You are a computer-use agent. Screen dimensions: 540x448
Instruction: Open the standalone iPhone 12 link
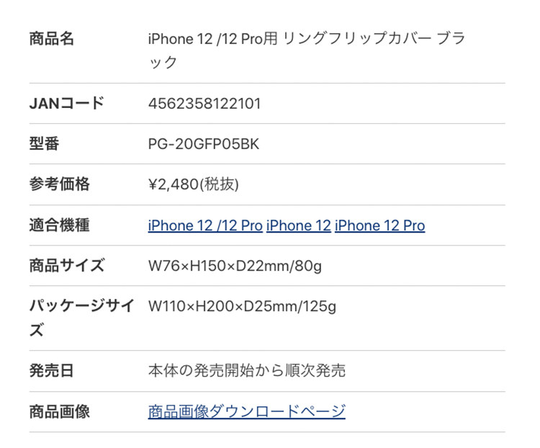299,225
